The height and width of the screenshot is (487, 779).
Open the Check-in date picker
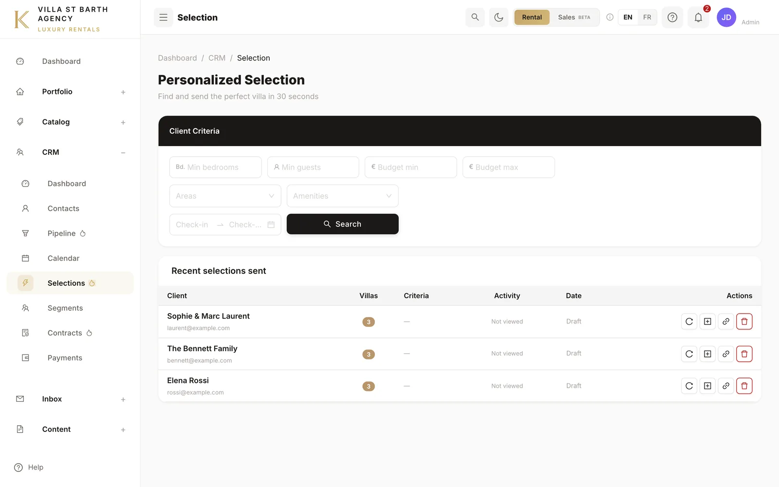pyautogui.click(x=225, y=225)
